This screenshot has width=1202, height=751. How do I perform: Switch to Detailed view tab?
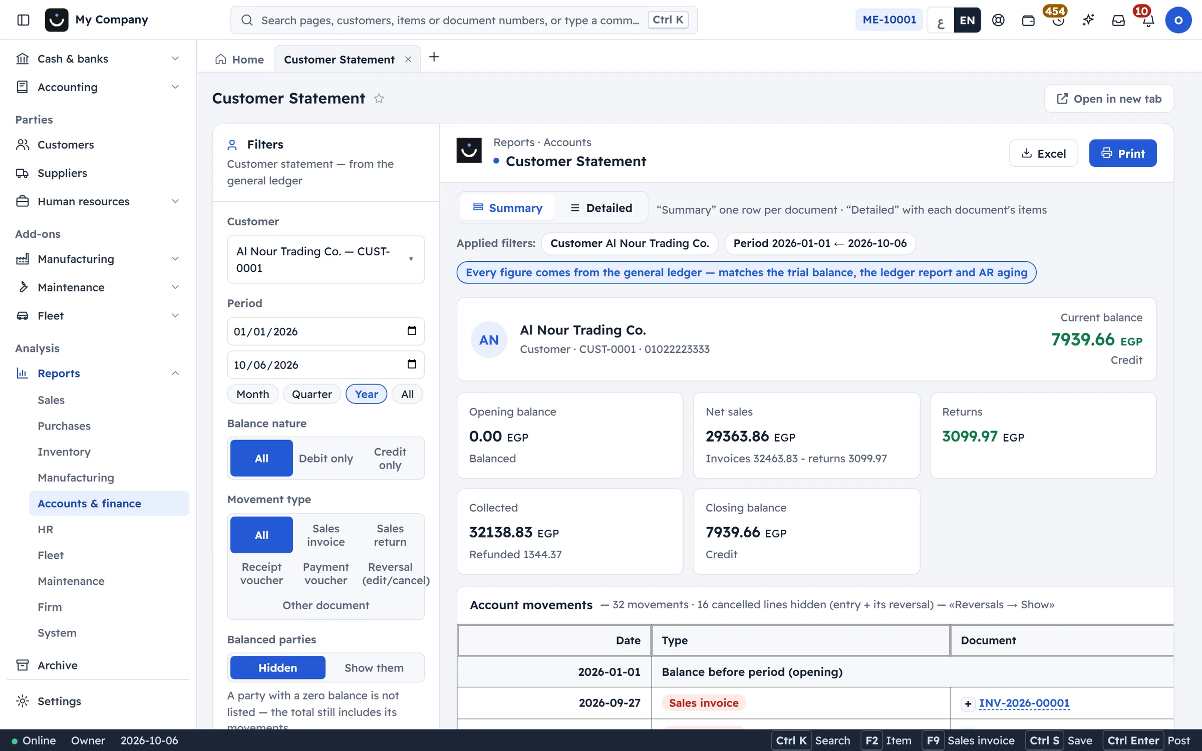pos(602,208)
